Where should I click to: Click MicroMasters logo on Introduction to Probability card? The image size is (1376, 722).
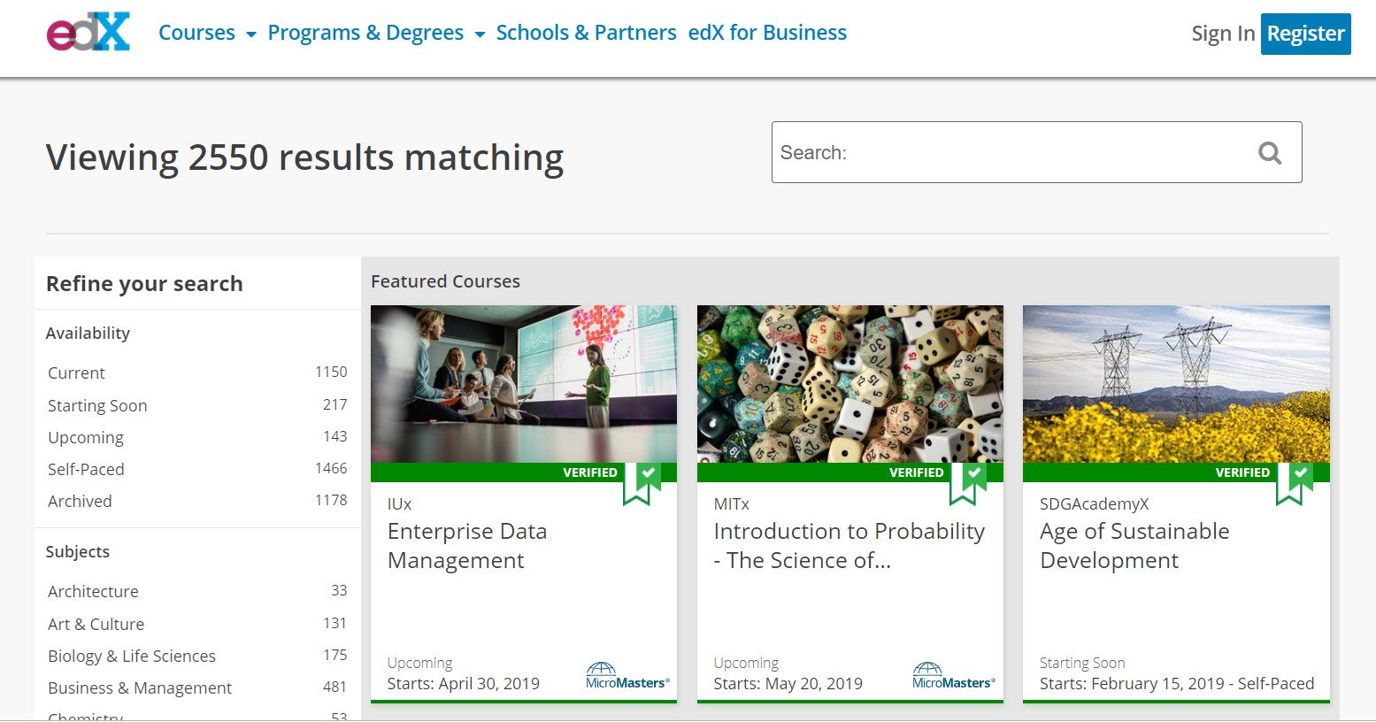point(954,676)
